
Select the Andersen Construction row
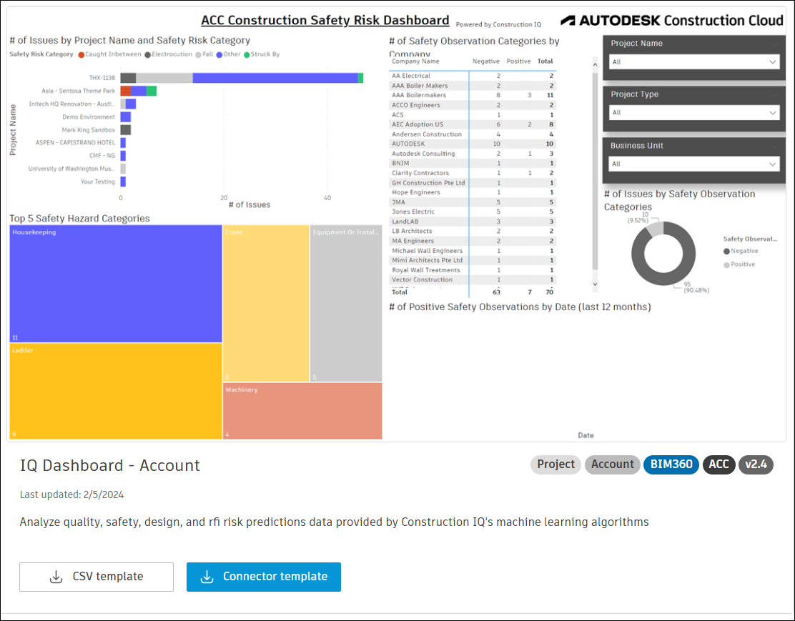(473, 134)
